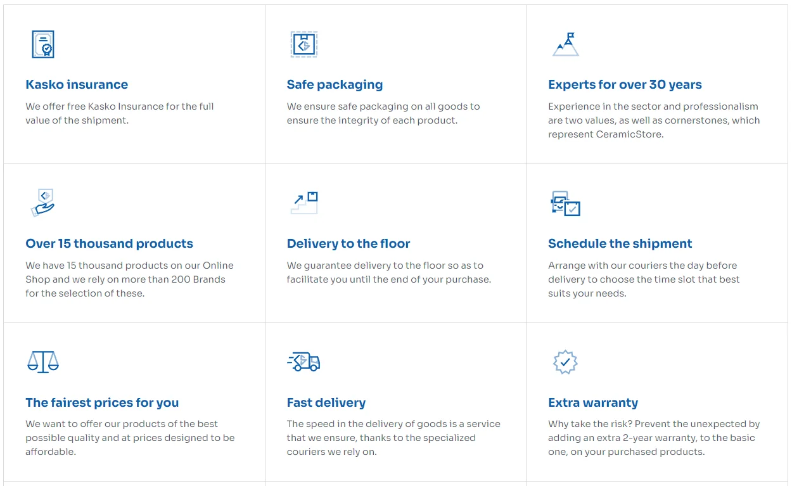Click the schedule shipment calendar icon
Screen dimensions: 792x486
point(565,203)
